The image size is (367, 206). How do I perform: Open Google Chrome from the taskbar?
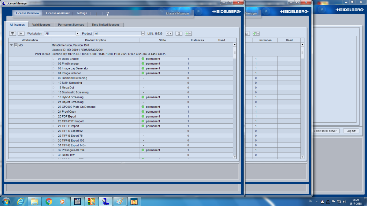tap(49, 201)
